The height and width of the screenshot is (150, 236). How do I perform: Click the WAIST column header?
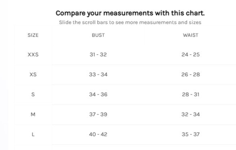[191, 35]
